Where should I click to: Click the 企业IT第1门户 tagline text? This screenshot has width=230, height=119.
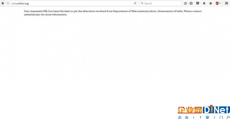pos(204,117)
